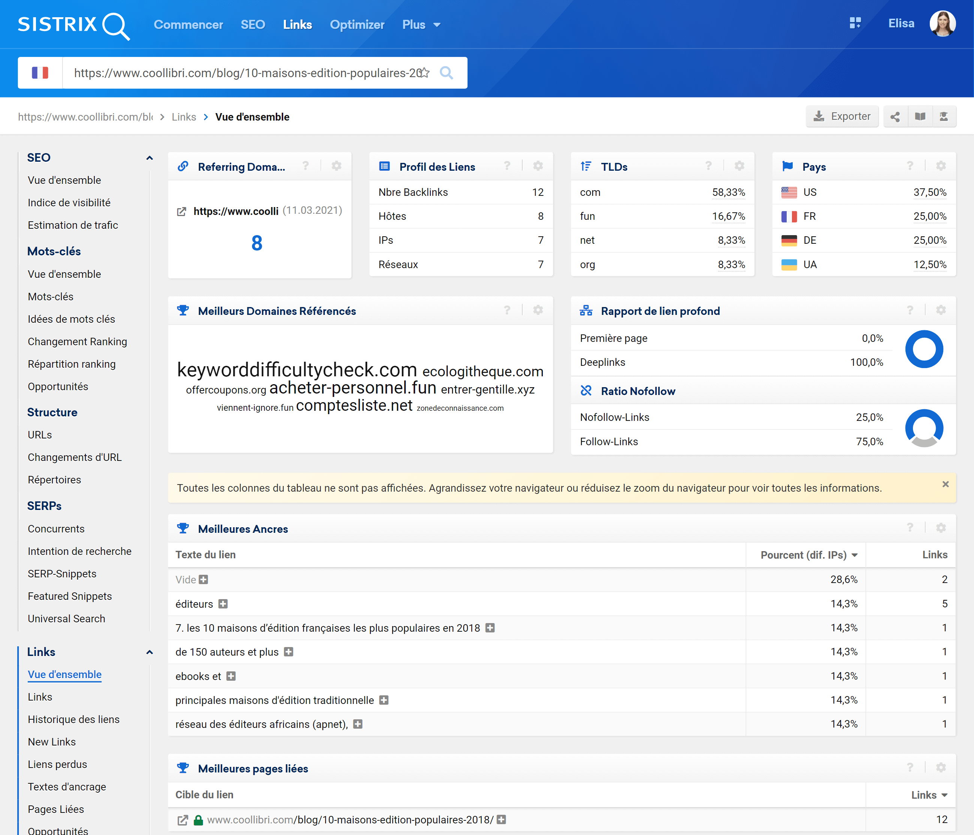The width and height of the screenshot is (974, 835).
Task: Open settings gear of the TLDs box
Action: click(x=739, y=166)
